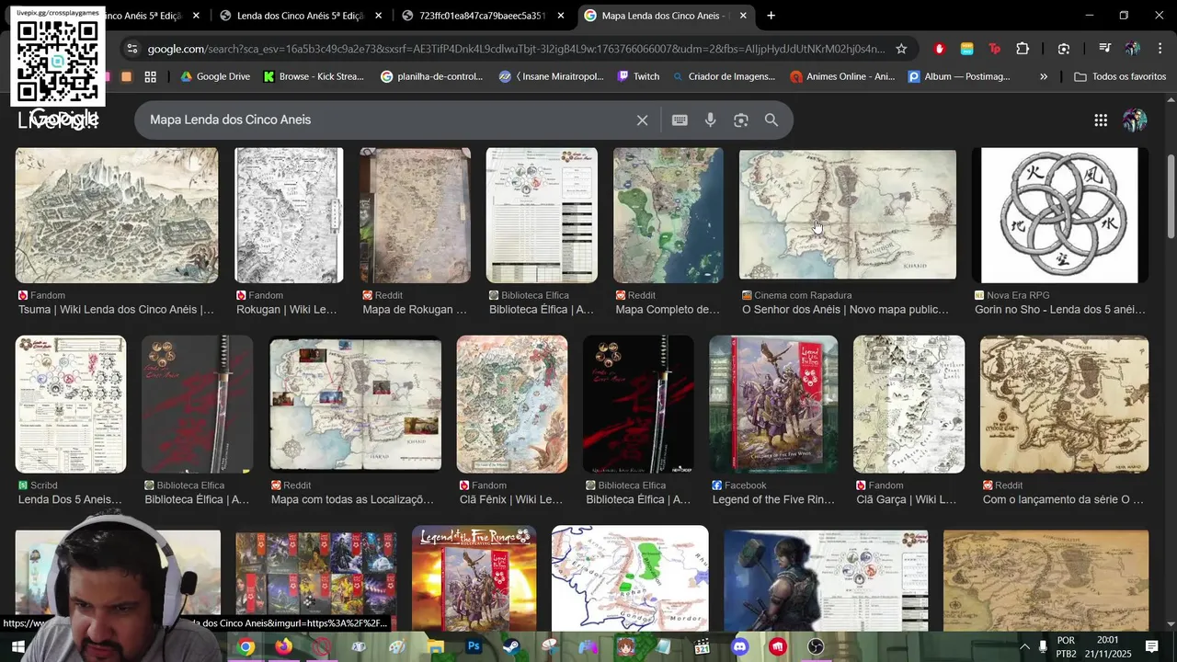Open the Chrome three-dot menu
The width and height of the screenshot is (1177, 662).
1160,49
